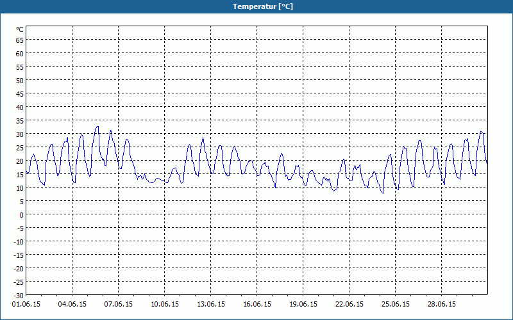Click the 40 y-axis label

click(x=20, y=108)
